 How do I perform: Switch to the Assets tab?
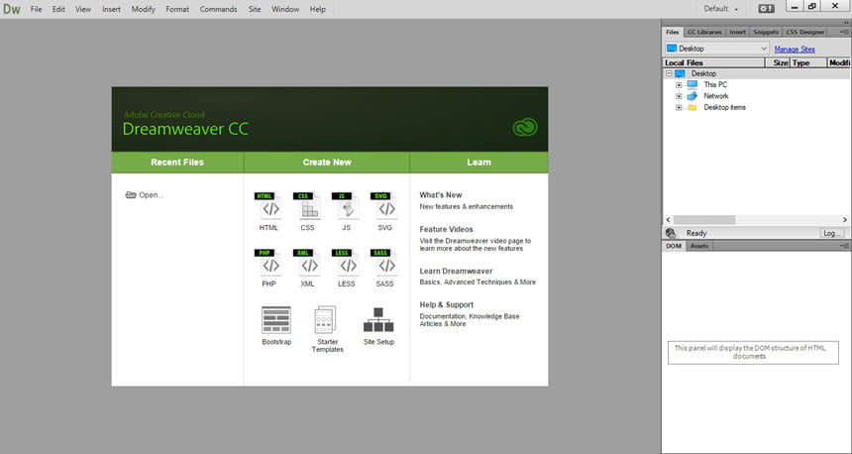[699, 246]
